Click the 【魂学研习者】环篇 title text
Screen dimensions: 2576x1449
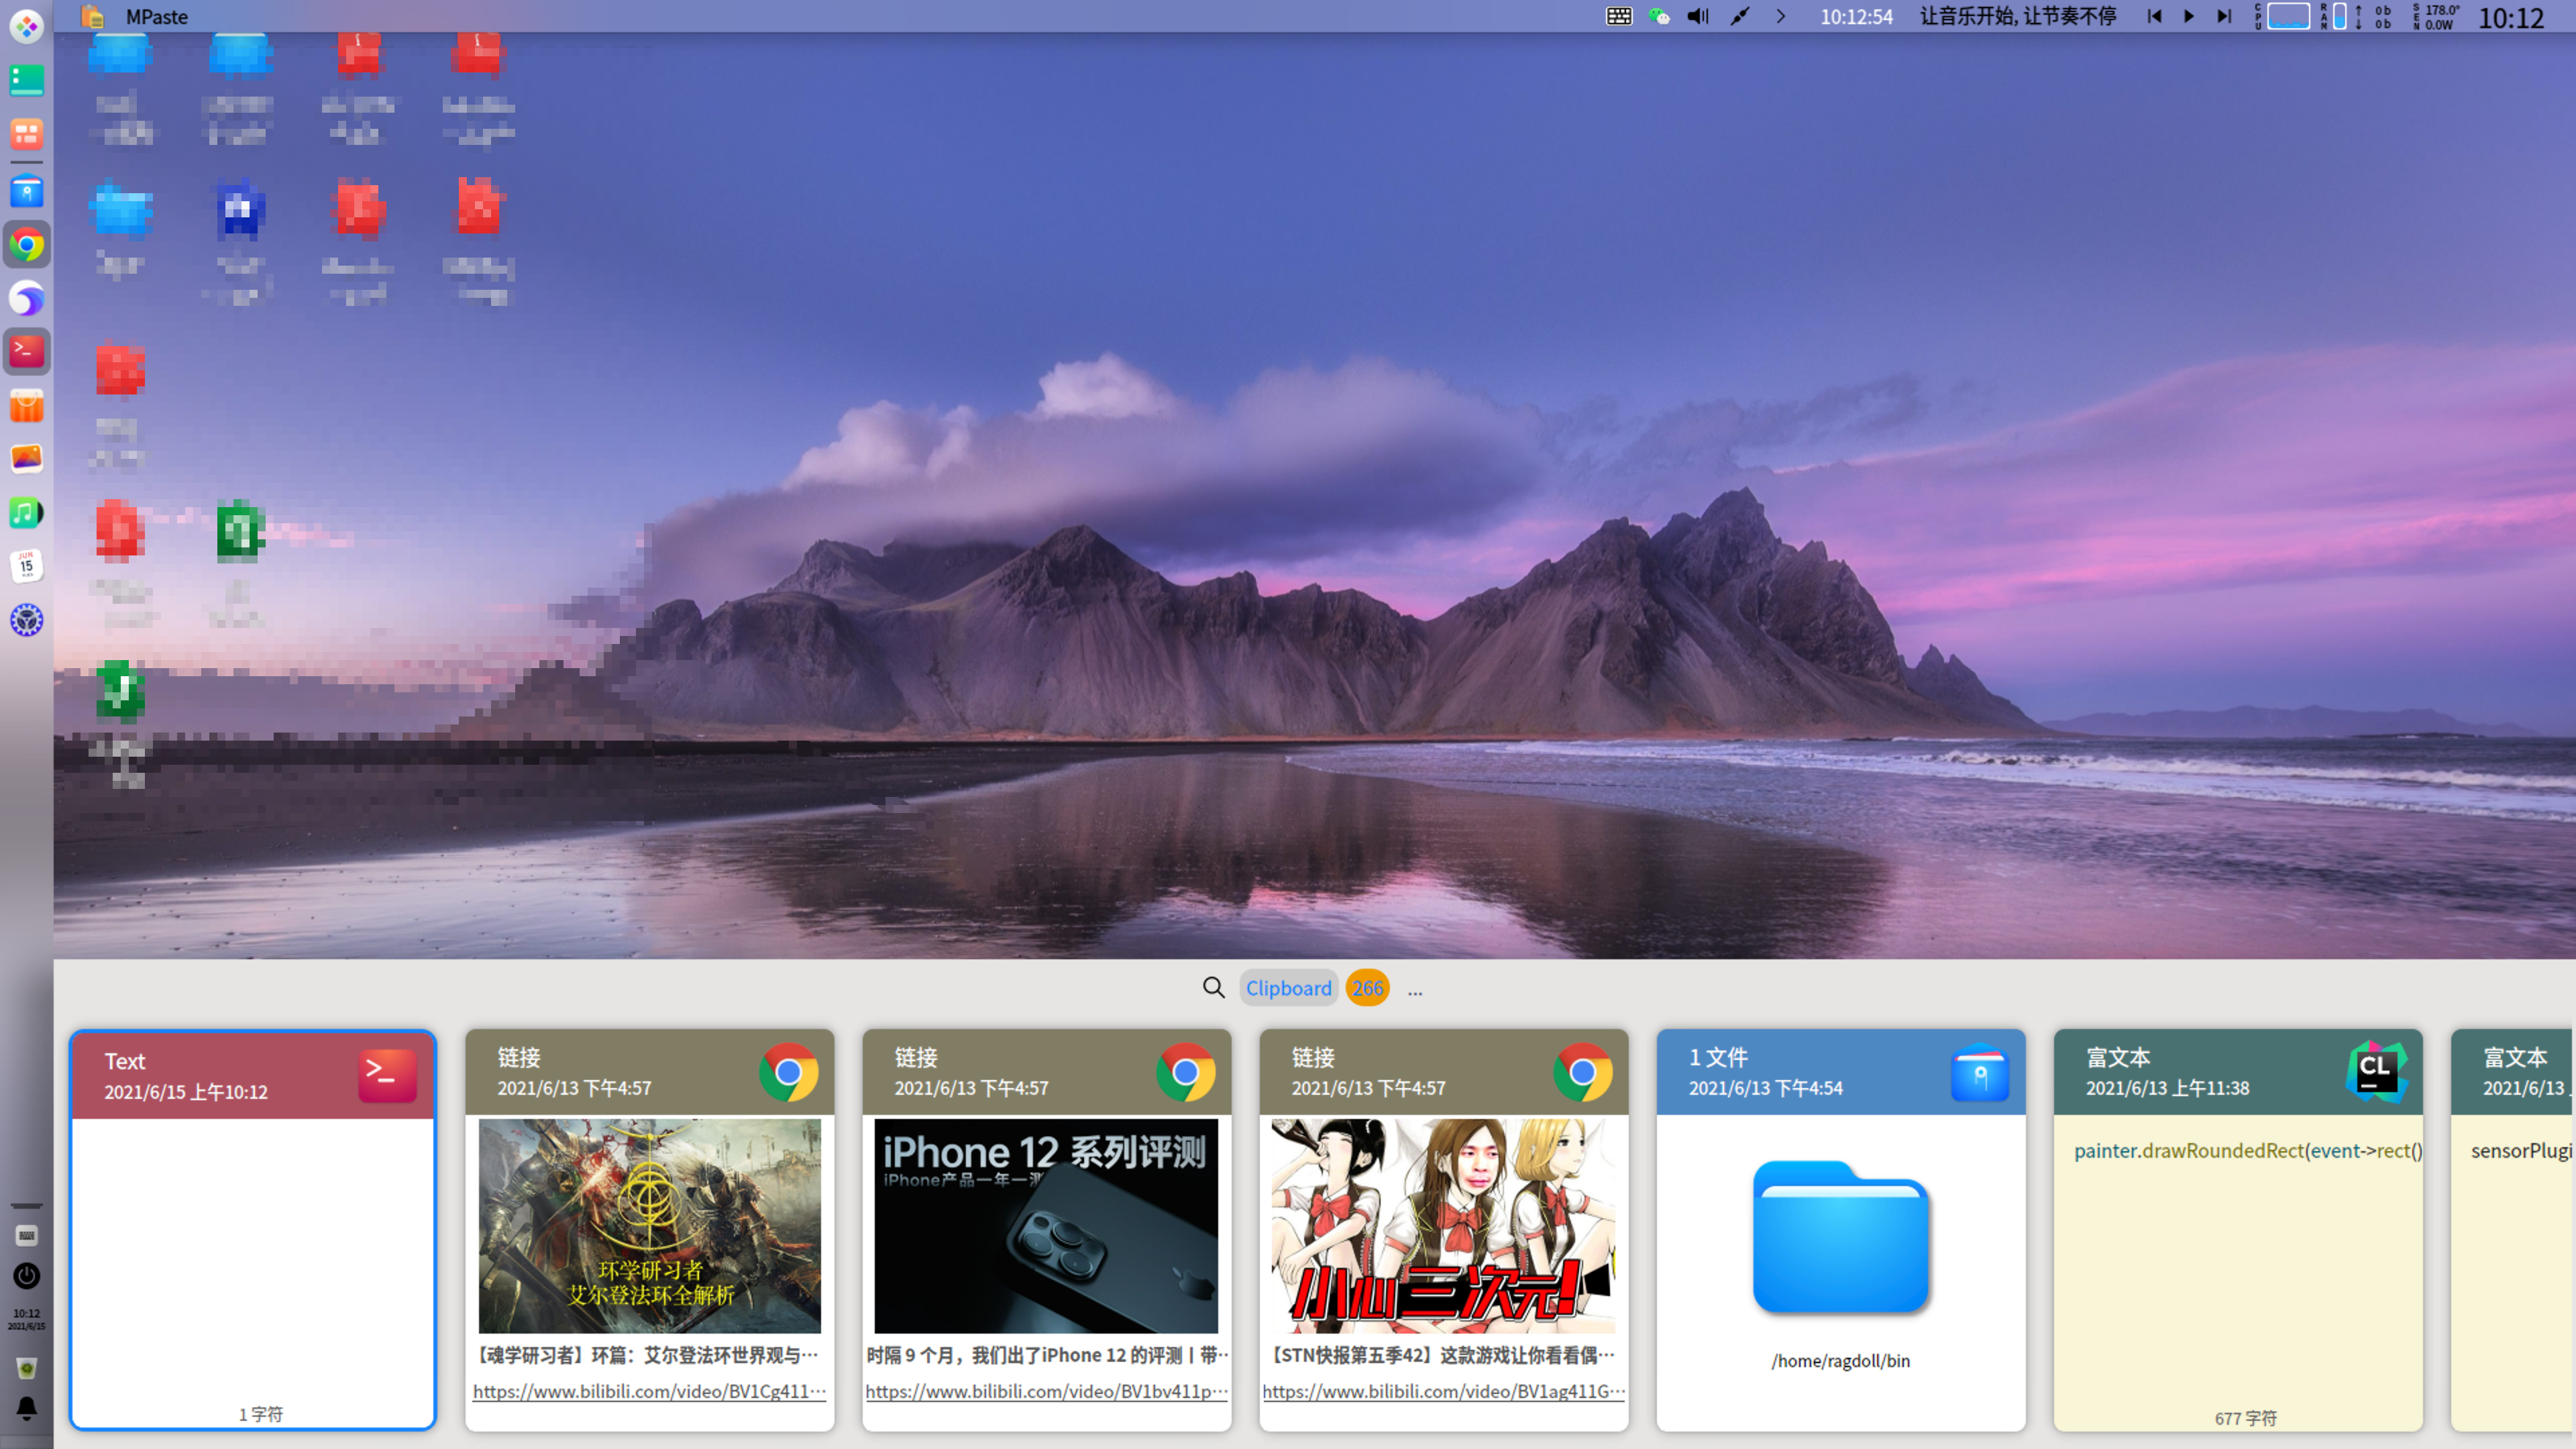[649, 1355]
